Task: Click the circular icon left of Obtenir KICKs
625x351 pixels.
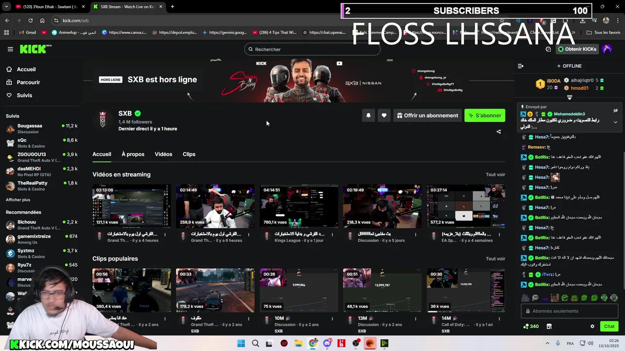Action: [548, 49]
